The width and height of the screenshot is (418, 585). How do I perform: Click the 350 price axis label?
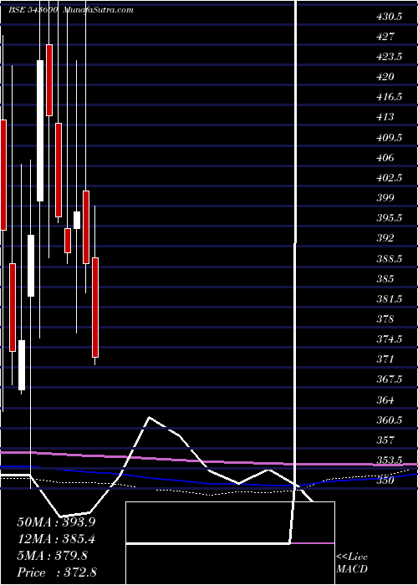[385, 481]
